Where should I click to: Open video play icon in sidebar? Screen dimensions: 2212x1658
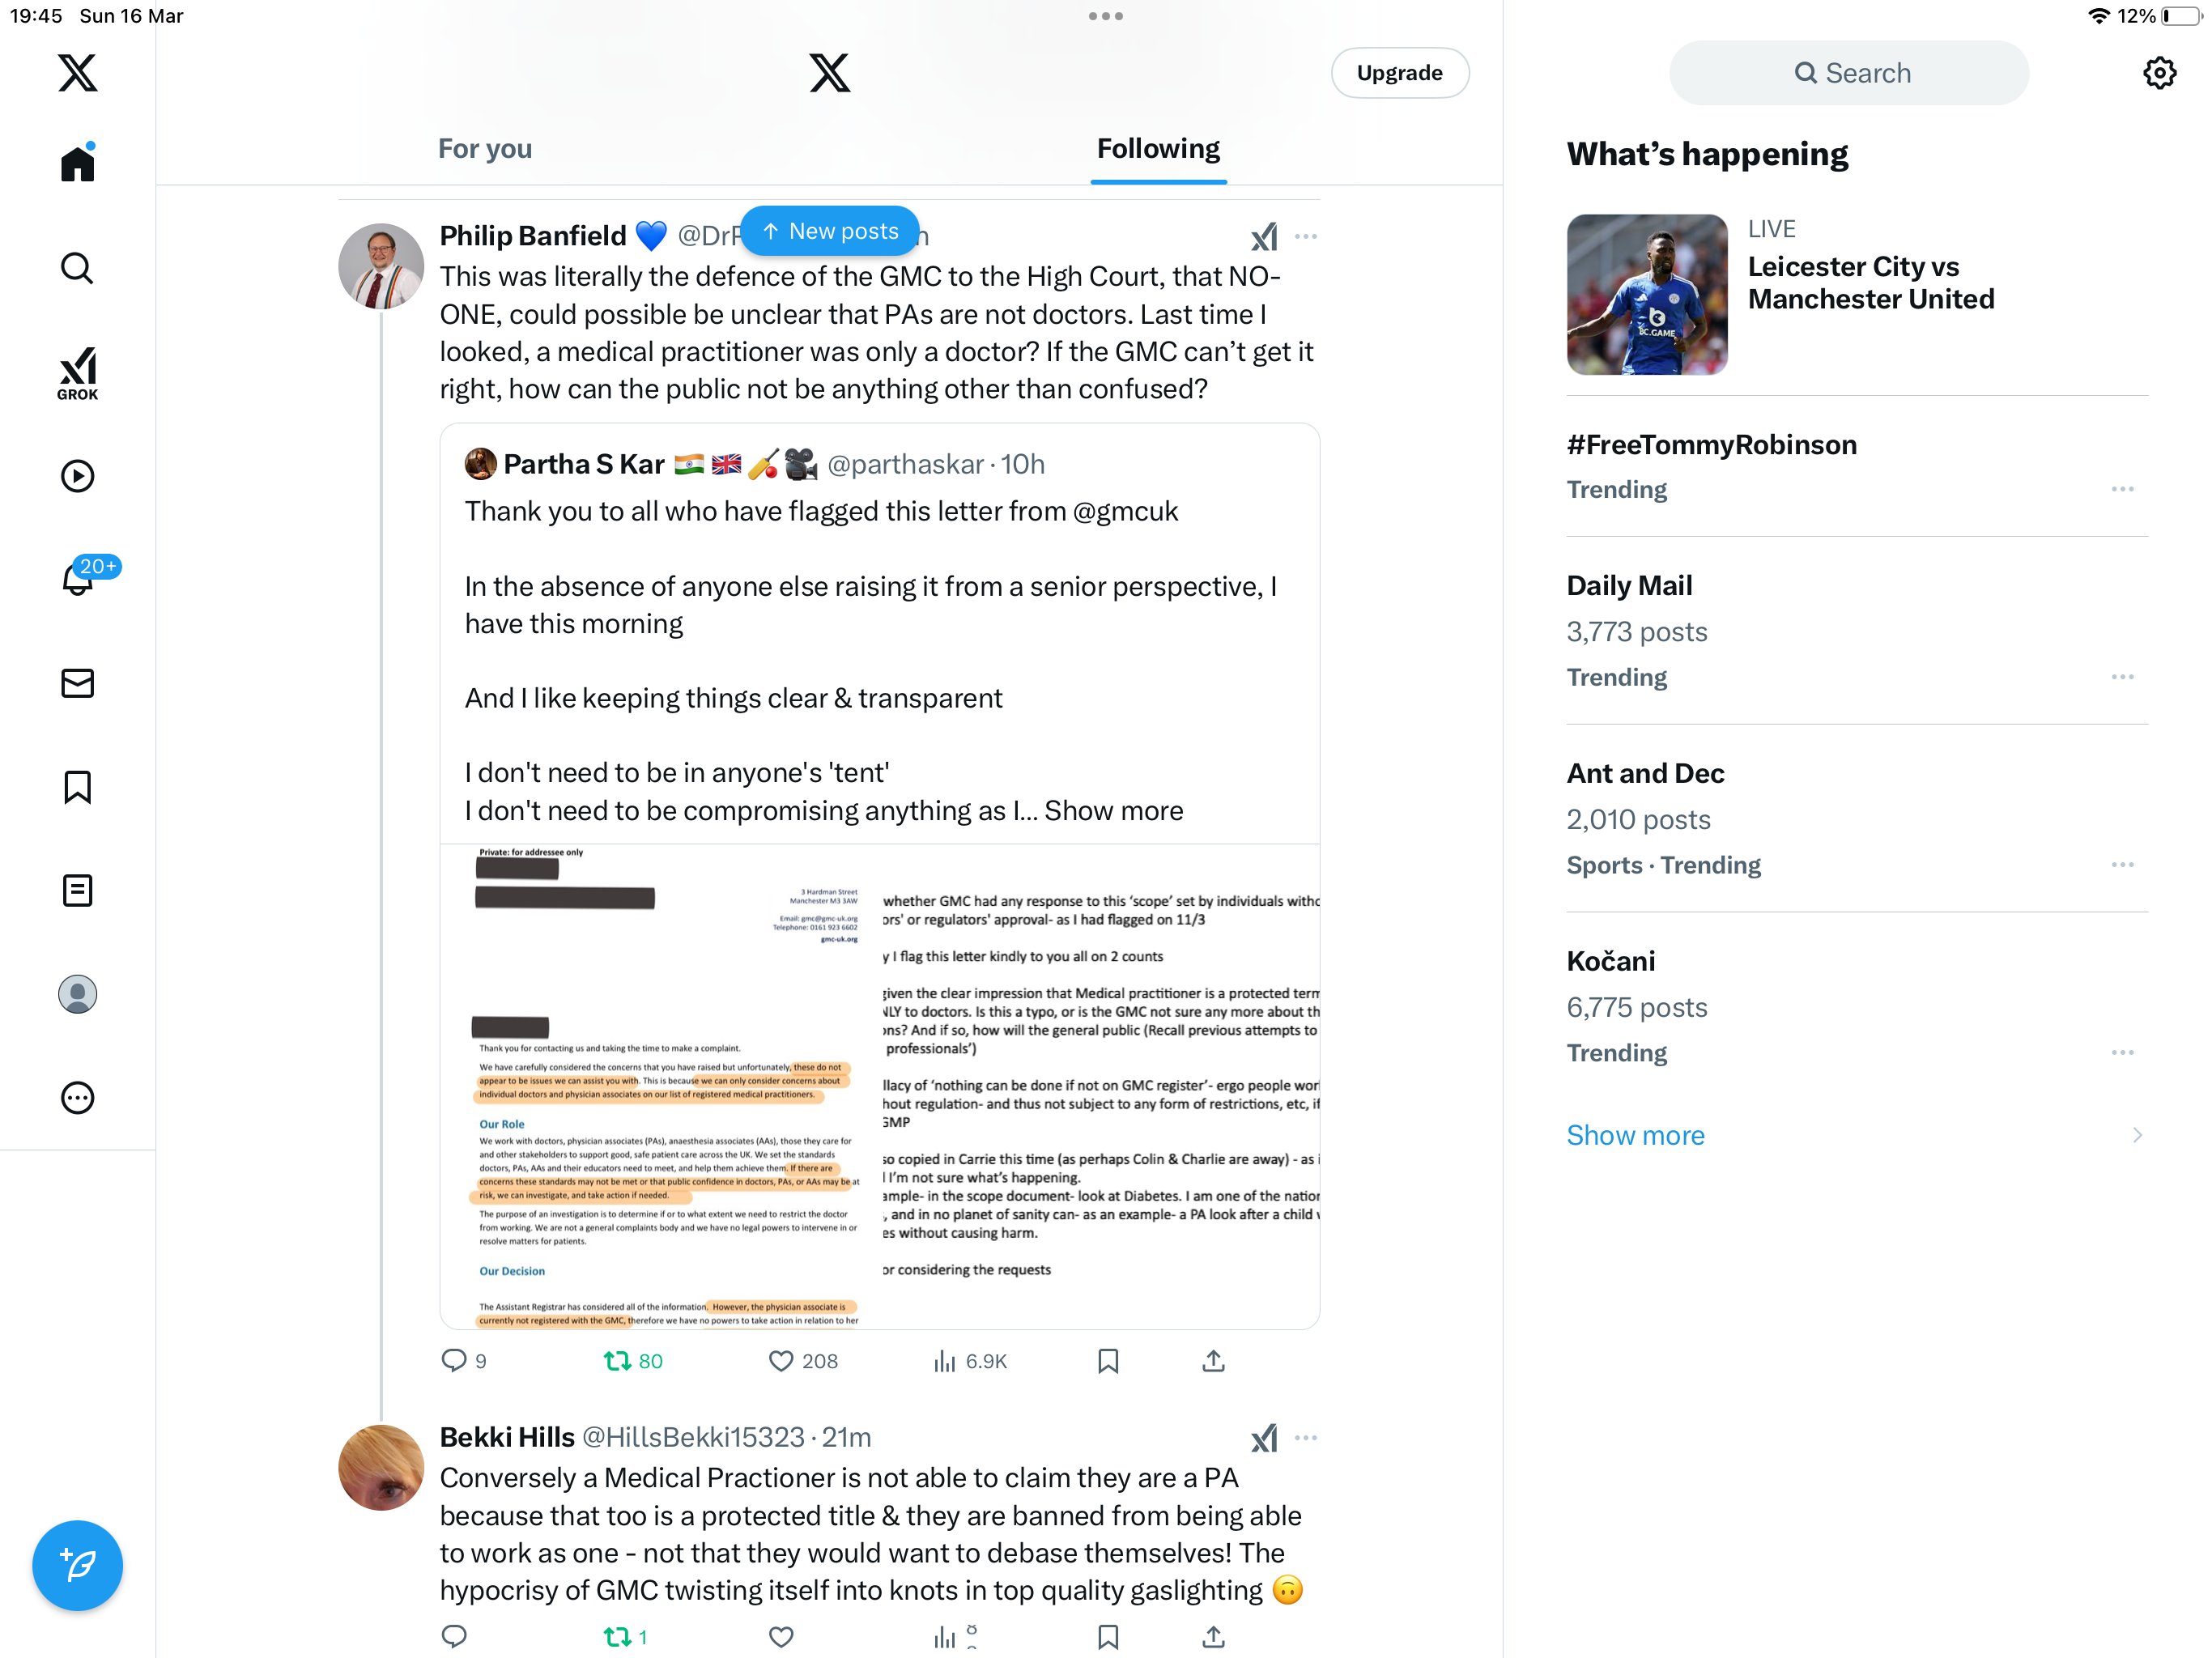pyautogui.click(x=77, y=476)
